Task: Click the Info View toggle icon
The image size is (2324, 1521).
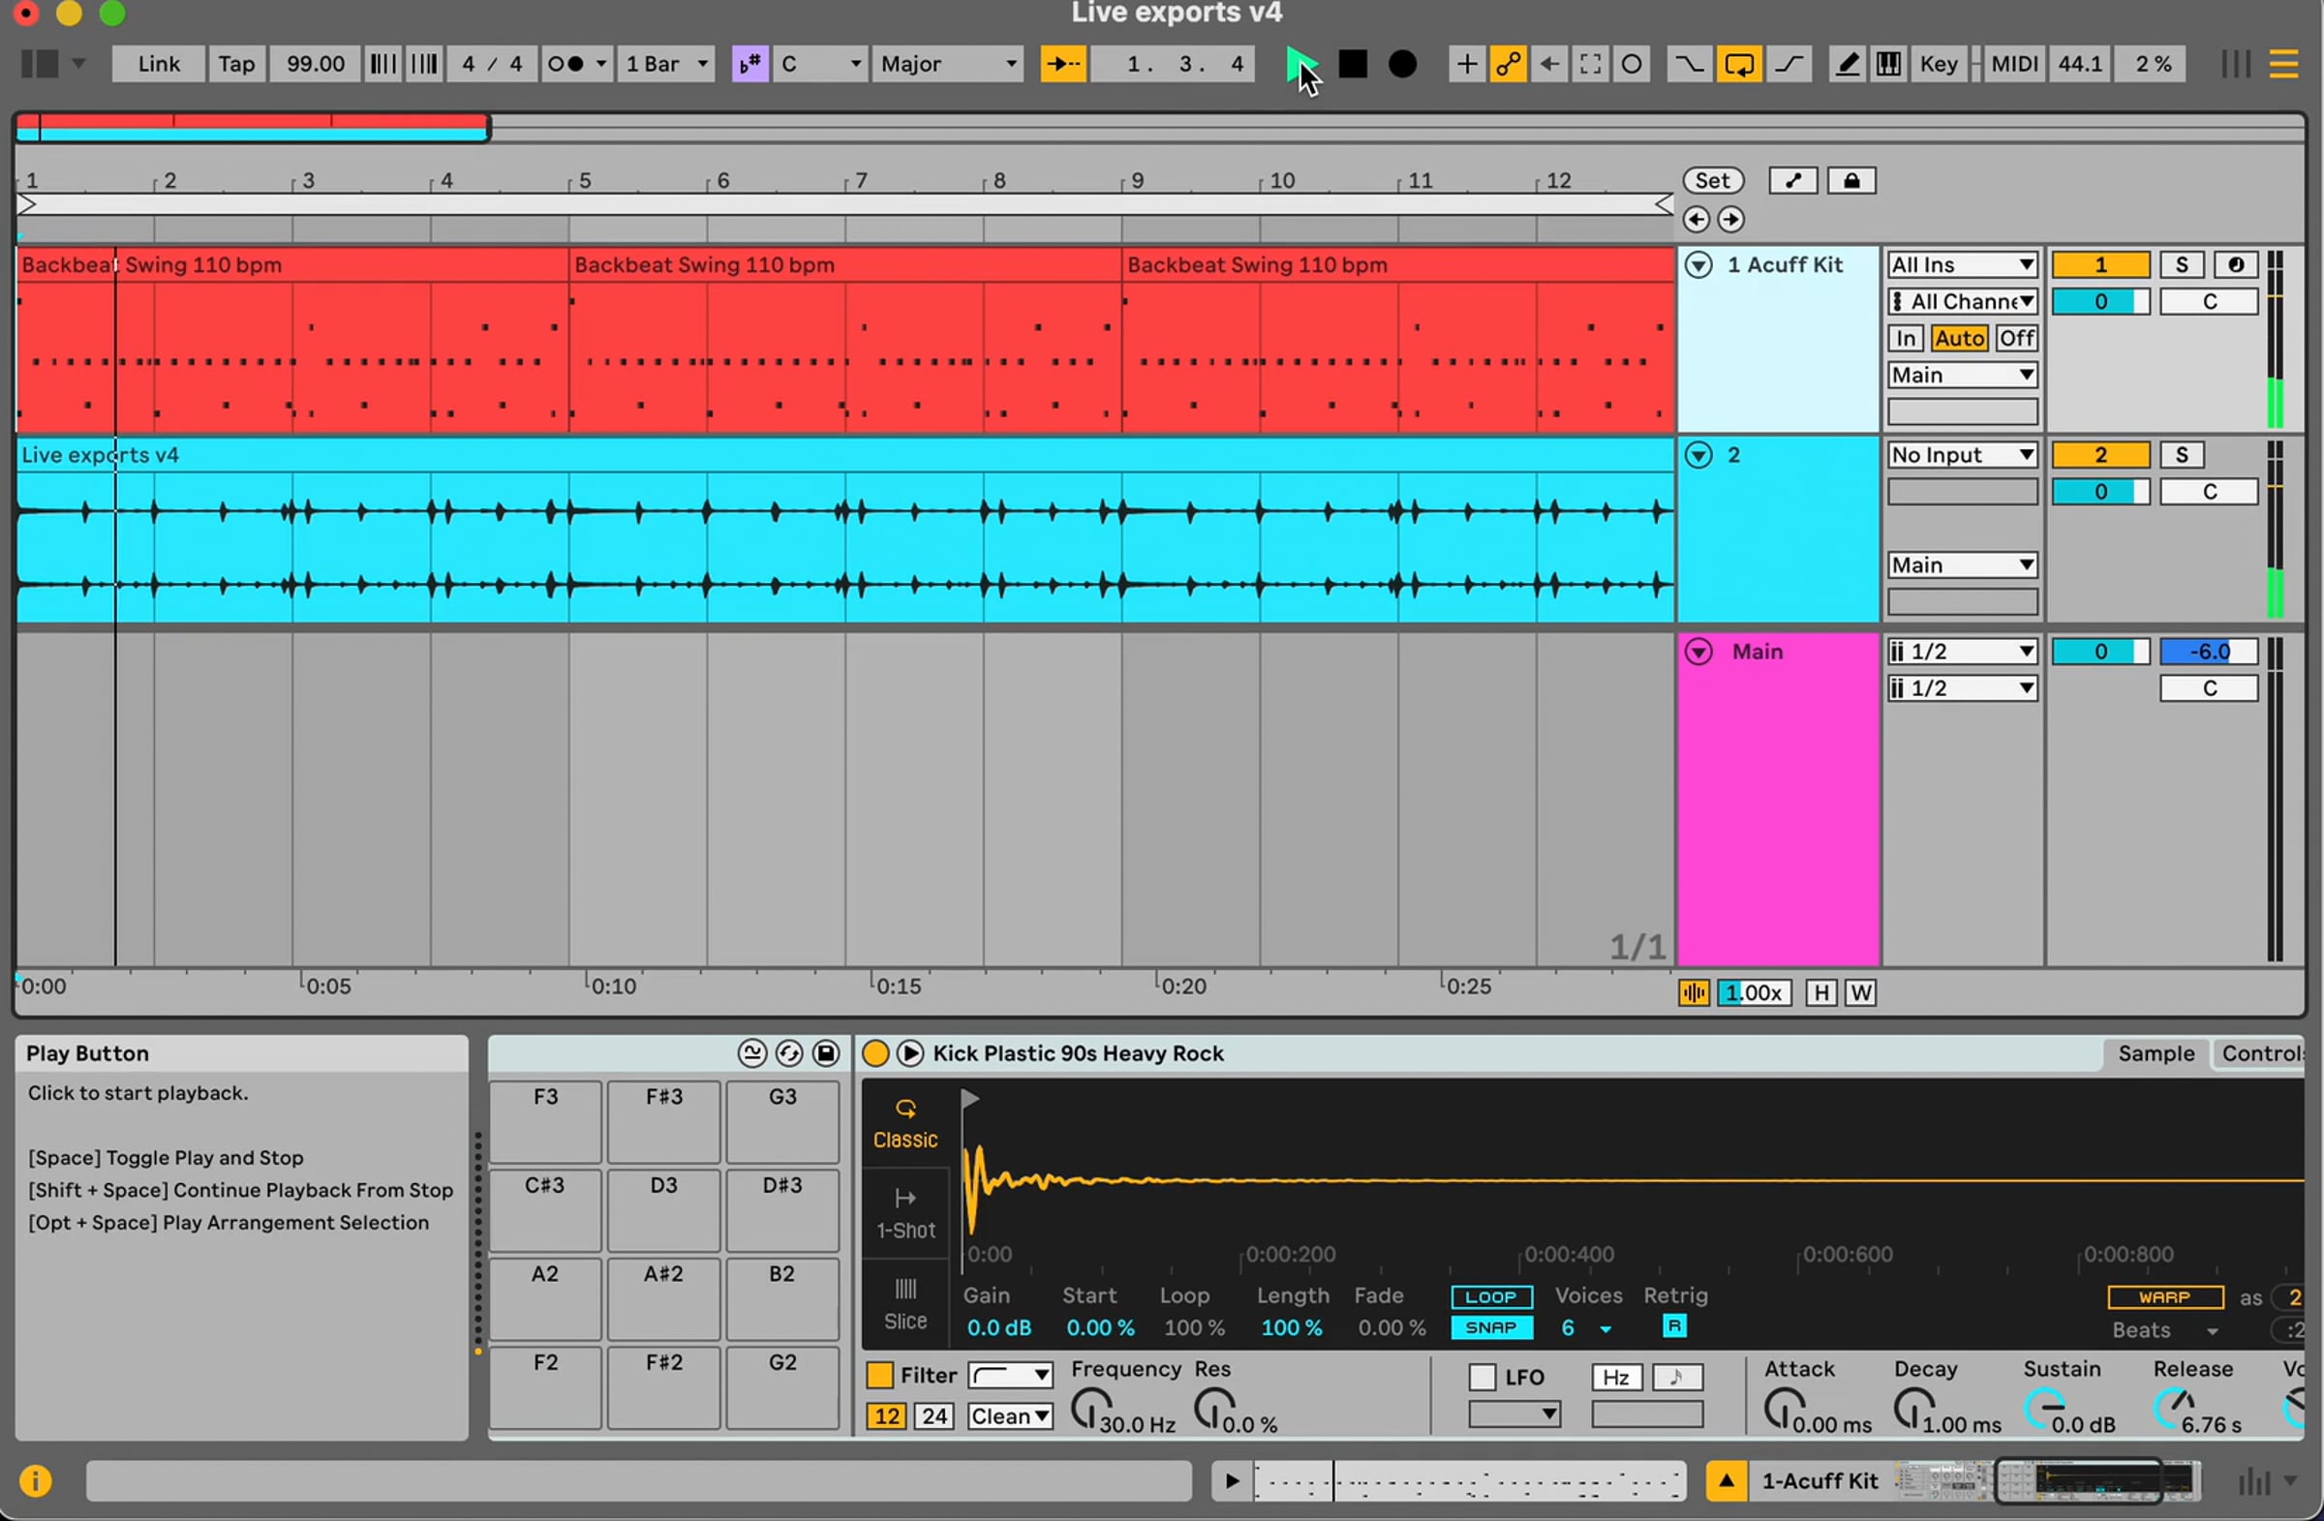Action: pyautogui.click(x=35, y=1481)
